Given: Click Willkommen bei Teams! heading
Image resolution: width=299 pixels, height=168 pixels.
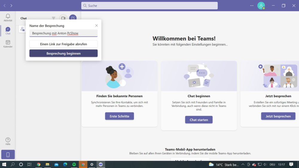Looking at the screenshot, I should point(184,38).
